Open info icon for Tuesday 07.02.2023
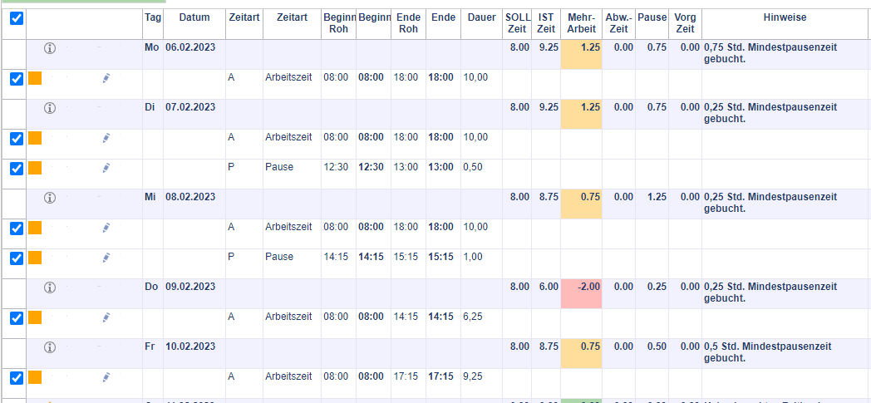The image size is (871, 403). 49,108
